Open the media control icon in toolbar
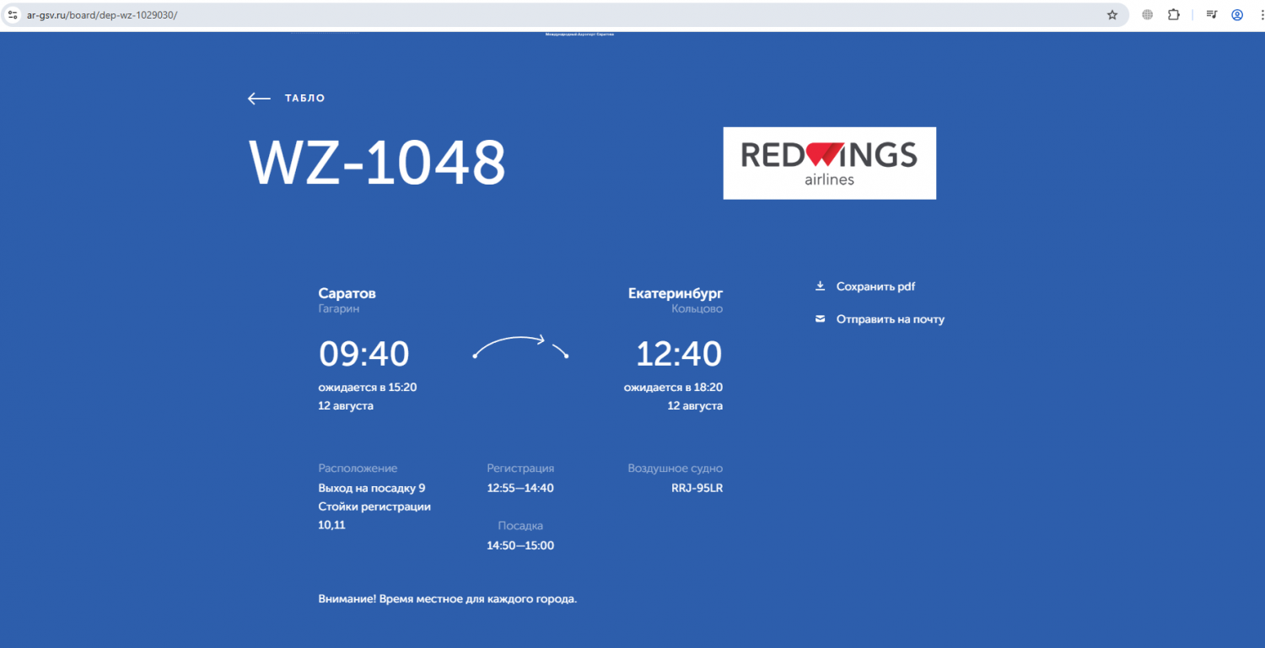This screenshot has width=1265, height=648. (1212, 14)
